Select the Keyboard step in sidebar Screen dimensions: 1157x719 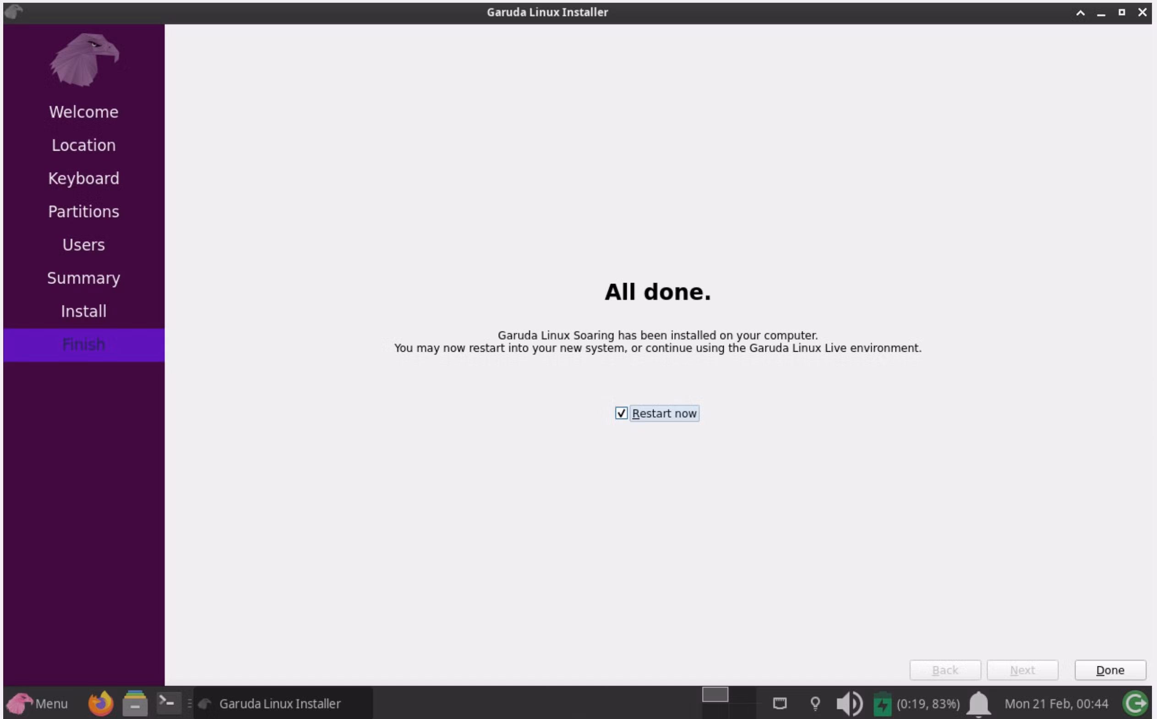[x=84, y=178]
